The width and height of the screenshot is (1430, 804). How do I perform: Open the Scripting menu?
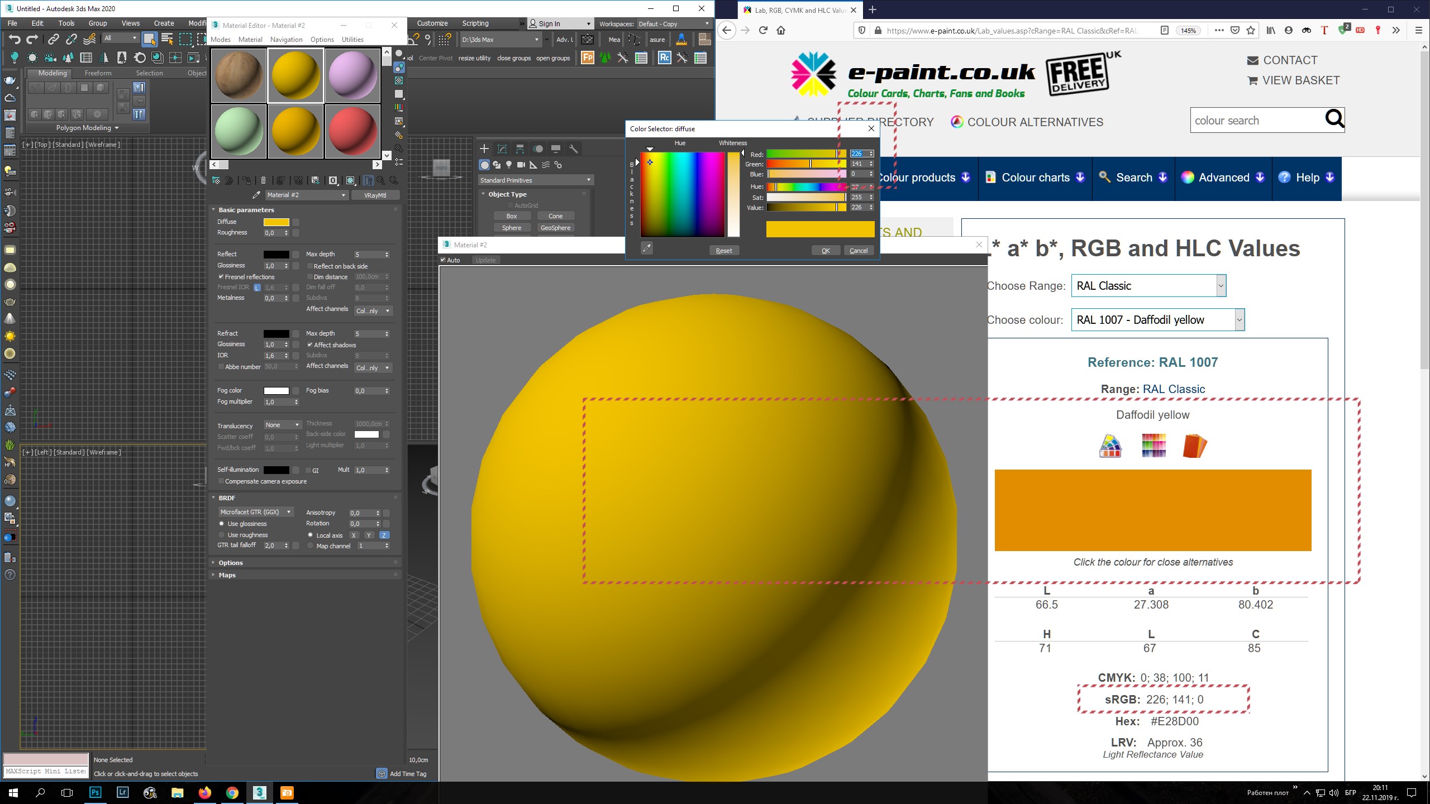coord(475,23)
